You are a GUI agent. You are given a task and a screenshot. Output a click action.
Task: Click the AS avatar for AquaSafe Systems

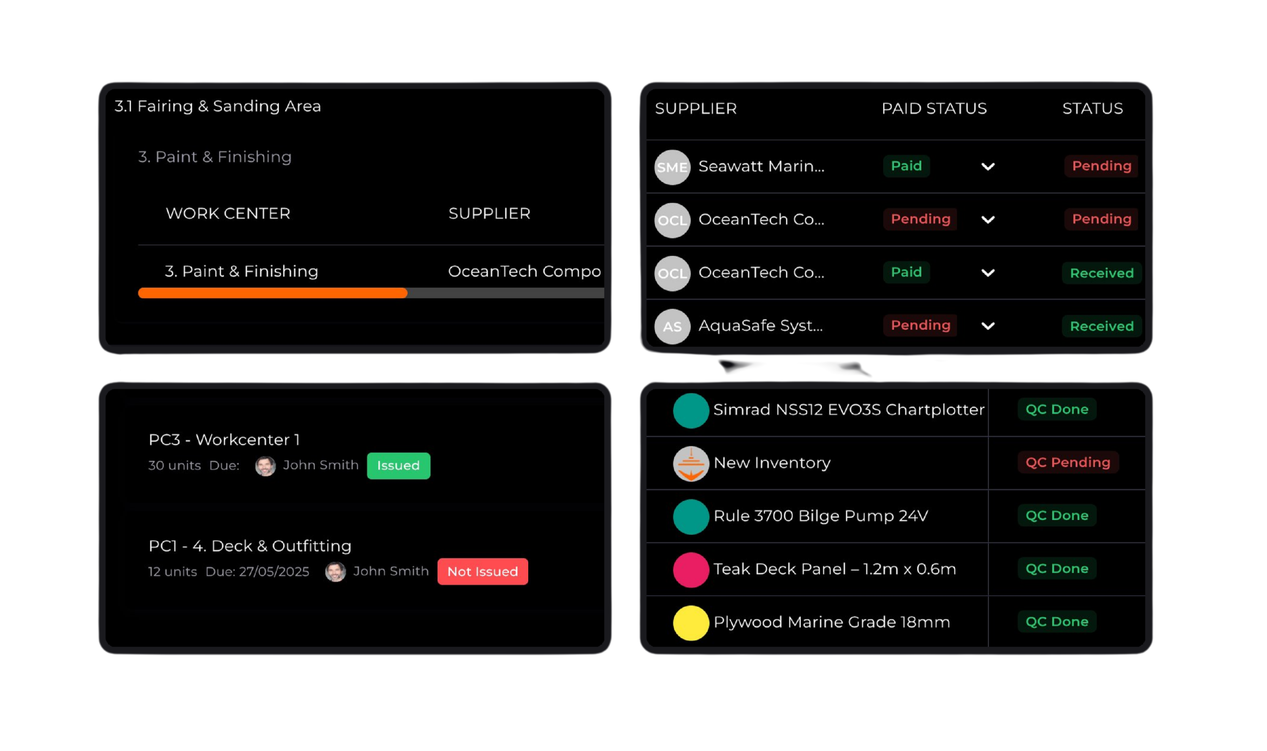[672, 326]
